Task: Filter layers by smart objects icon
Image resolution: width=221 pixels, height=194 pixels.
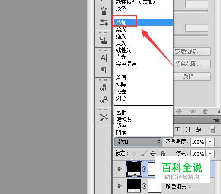Action: click(198, 129)
